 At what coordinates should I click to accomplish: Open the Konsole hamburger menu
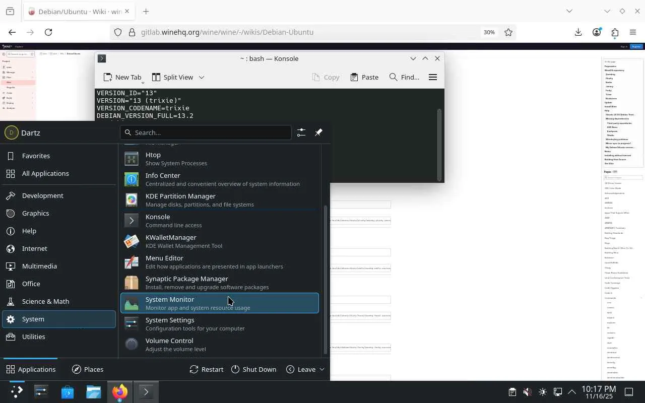[x=432, y=77]
